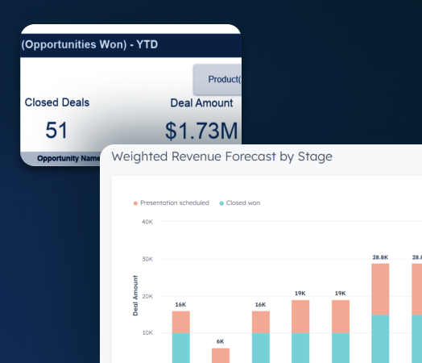The image size is (422, 363).
Task: Select the Closed Deals value 51
Action: pyautogui.click(x=56, y=131)
